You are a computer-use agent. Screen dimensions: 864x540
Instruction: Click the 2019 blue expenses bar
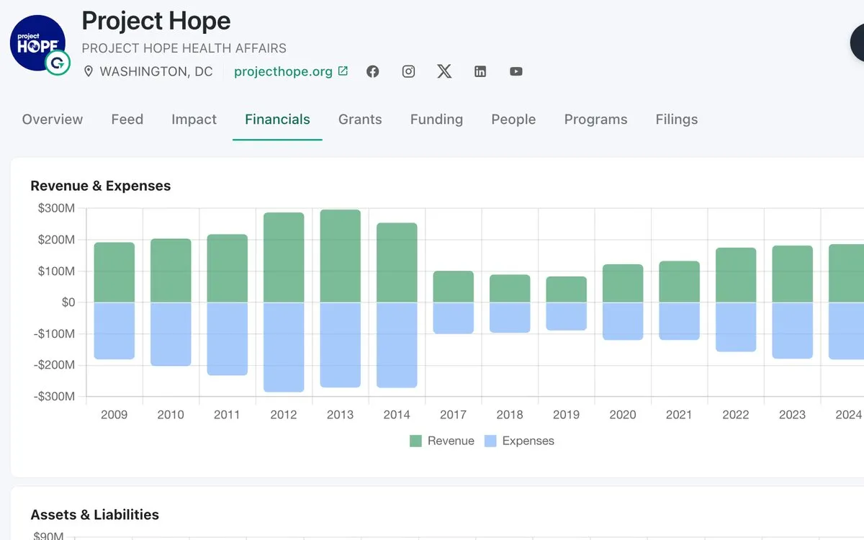pyautogui.click(x=567, y=316)
